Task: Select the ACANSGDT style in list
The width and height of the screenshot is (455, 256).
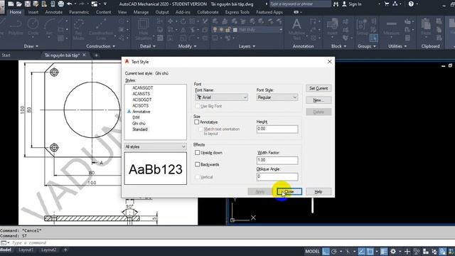Action: tap(142, 87)
